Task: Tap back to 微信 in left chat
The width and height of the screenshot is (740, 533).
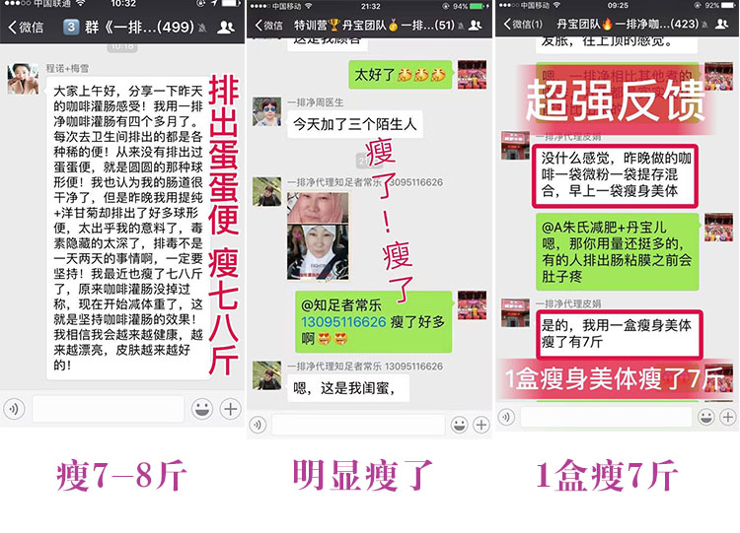Action: click(x=26, y=27)
